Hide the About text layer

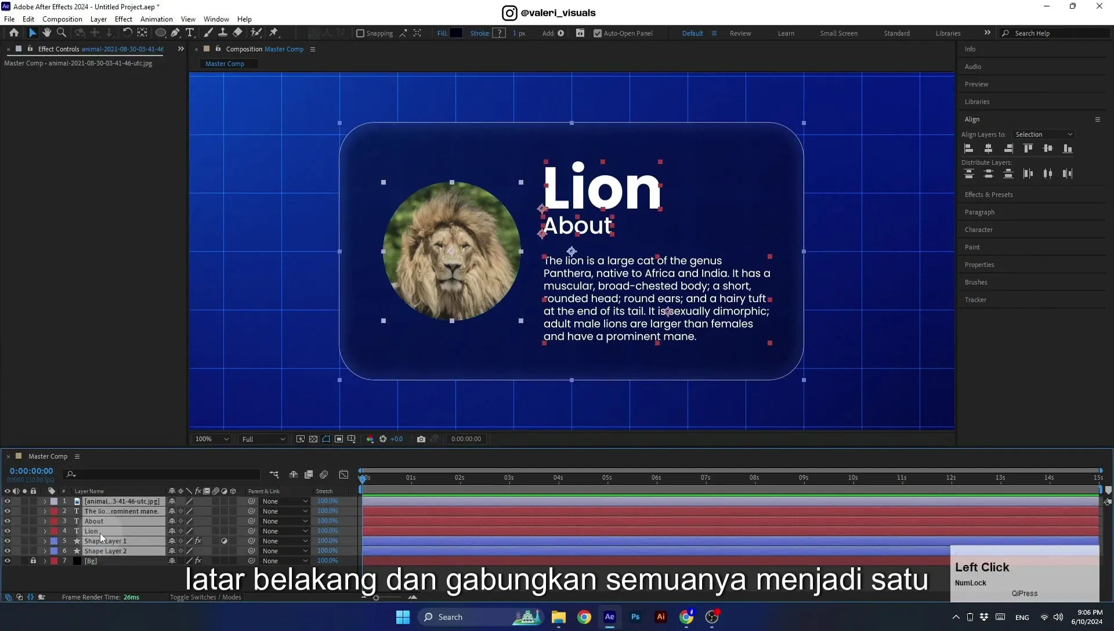[8, 521]
